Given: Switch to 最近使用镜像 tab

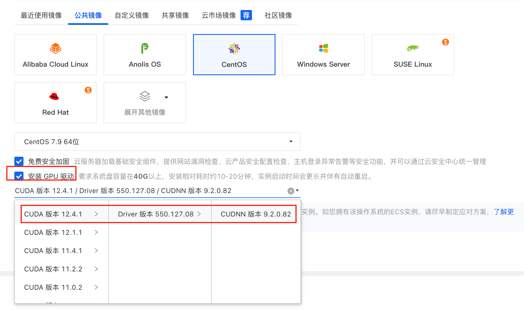Looking at the screenshot, I should click(x=41, y=15).
